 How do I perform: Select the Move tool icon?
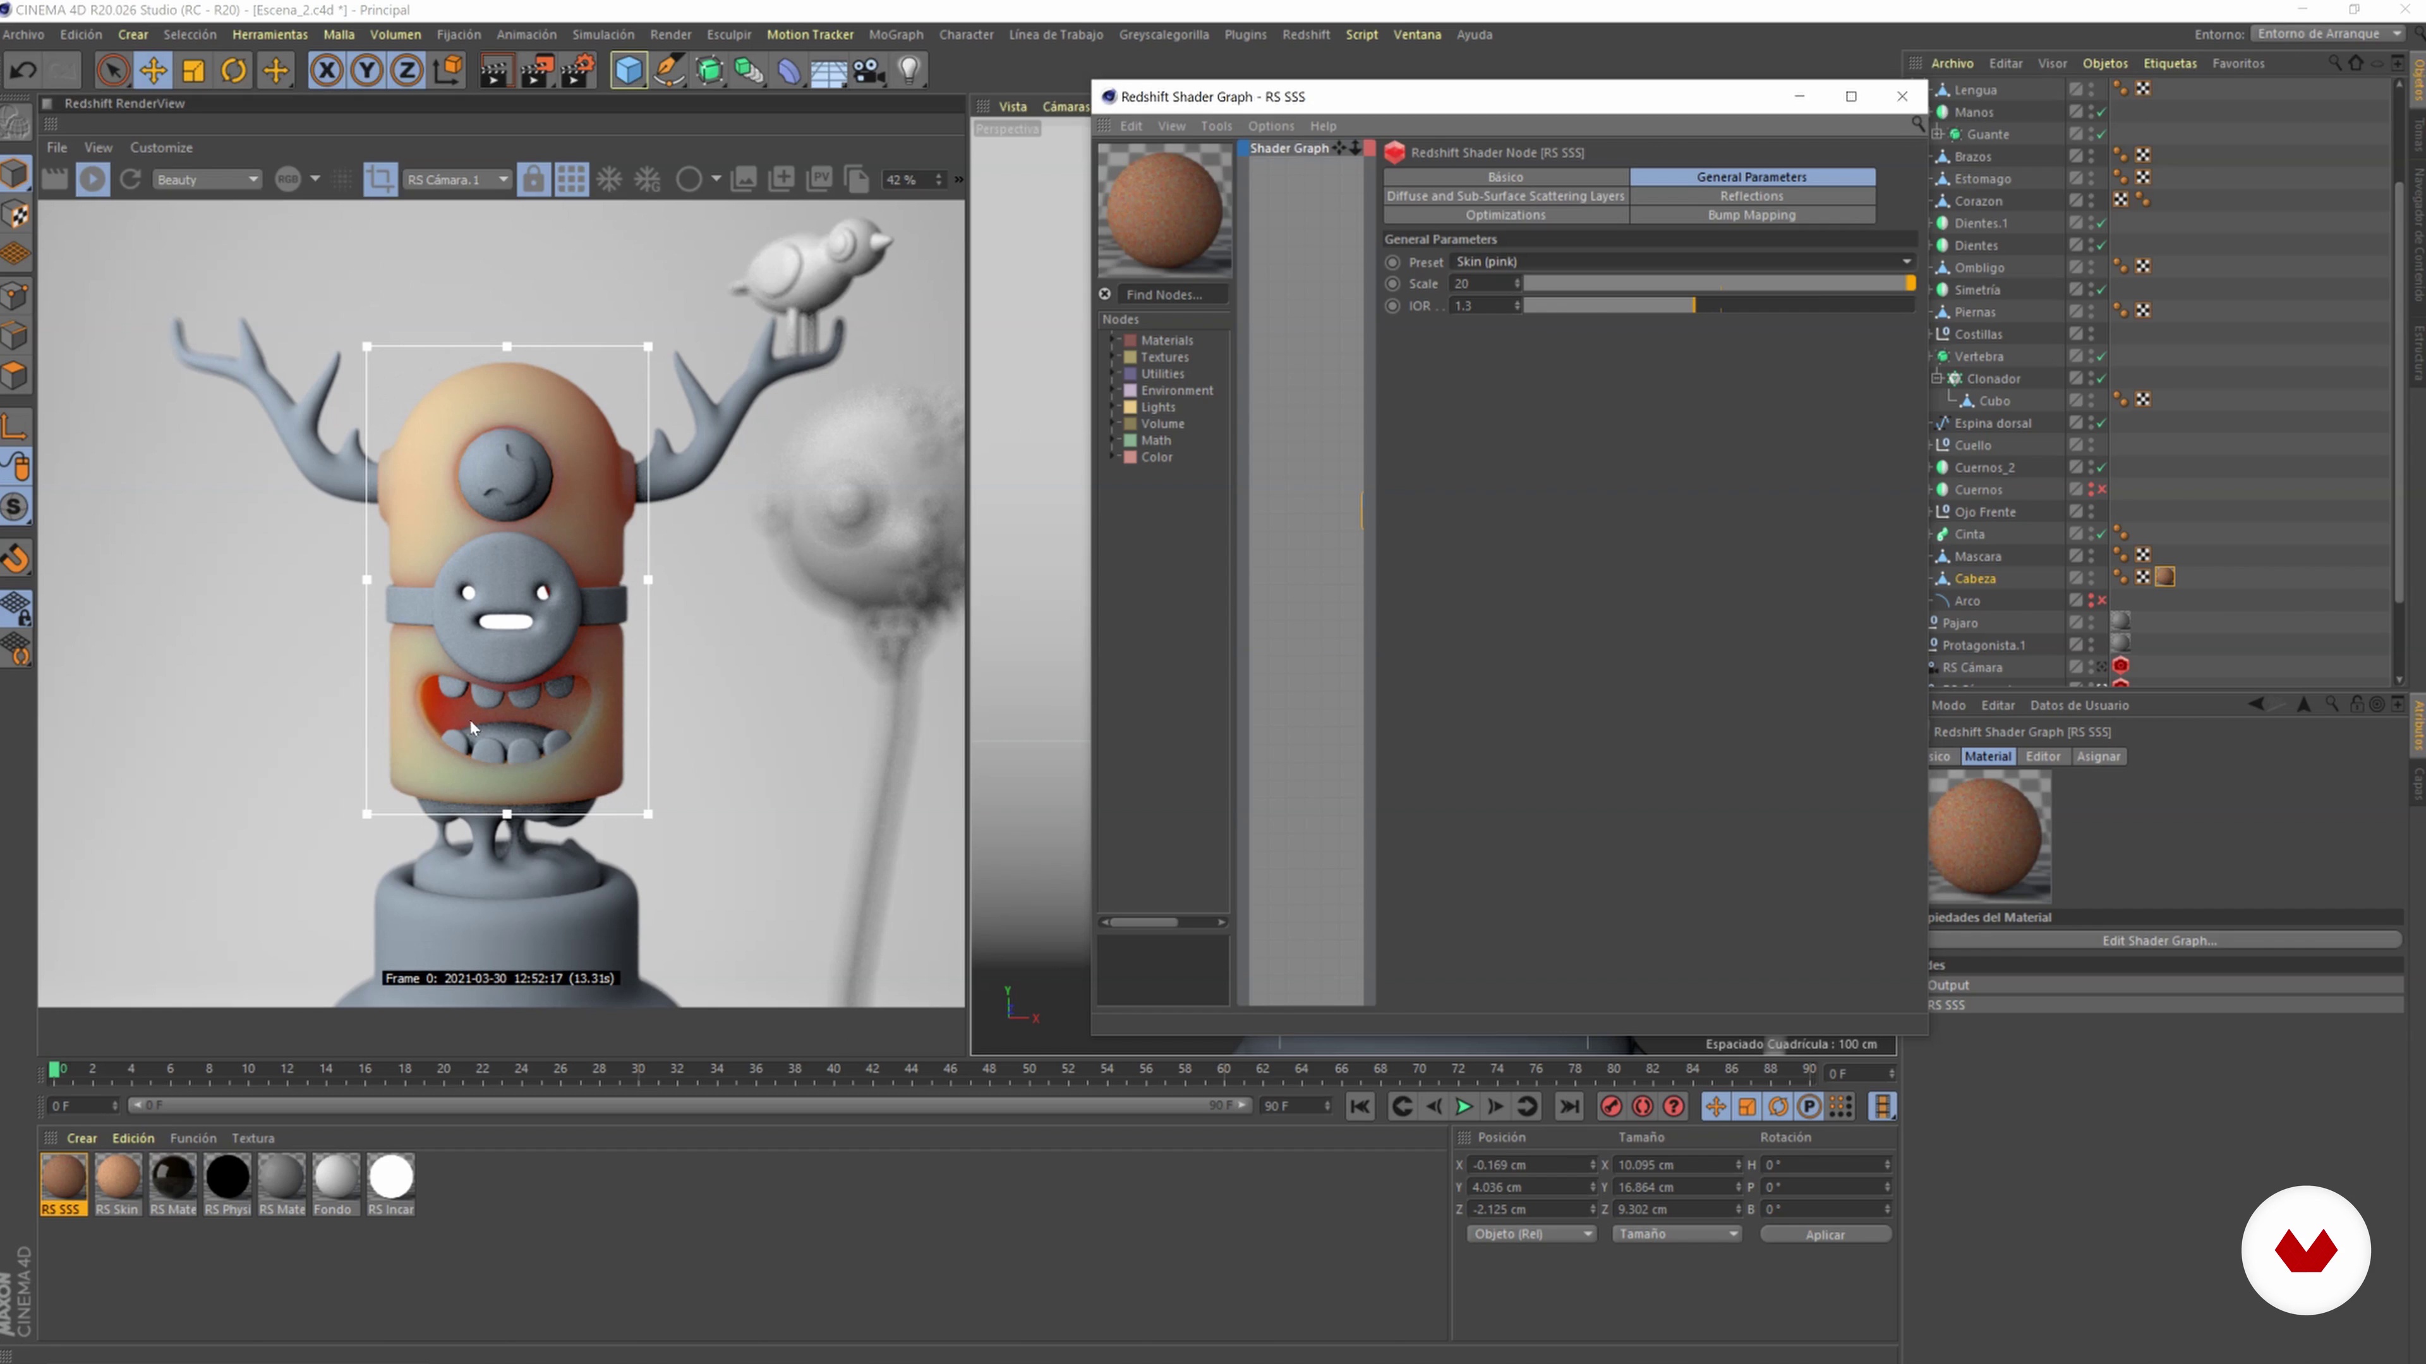(152, 71)
